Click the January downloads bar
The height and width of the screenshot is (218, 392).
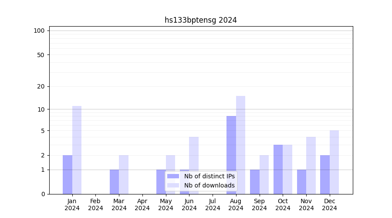(x=77, y=150)
